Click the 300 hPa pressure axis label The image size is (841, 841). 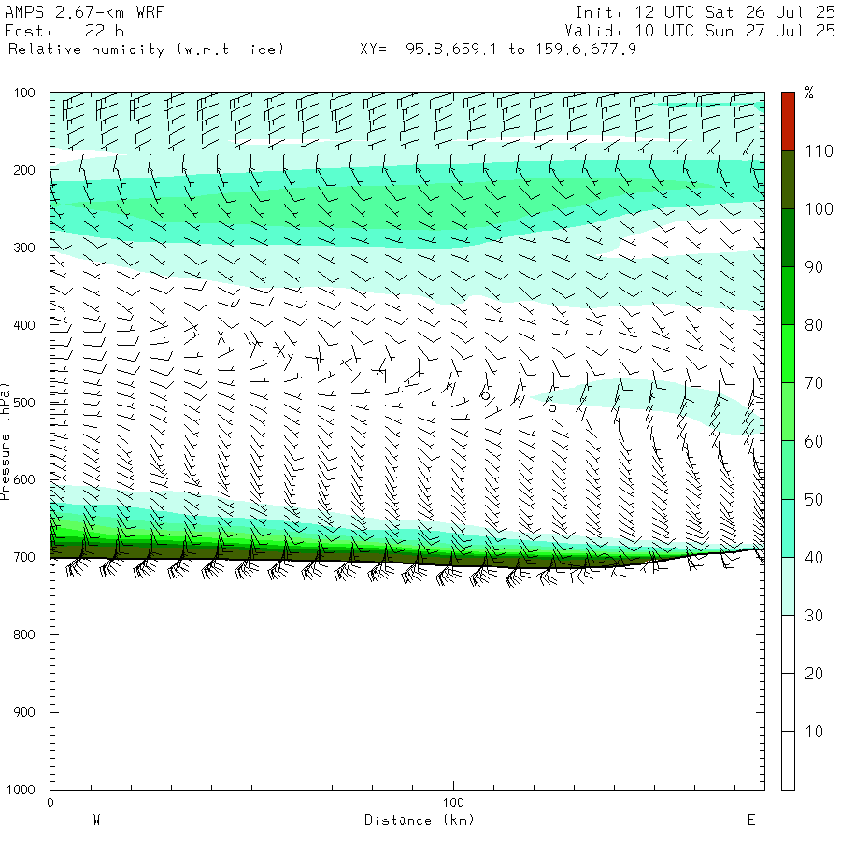coord(24,248)
